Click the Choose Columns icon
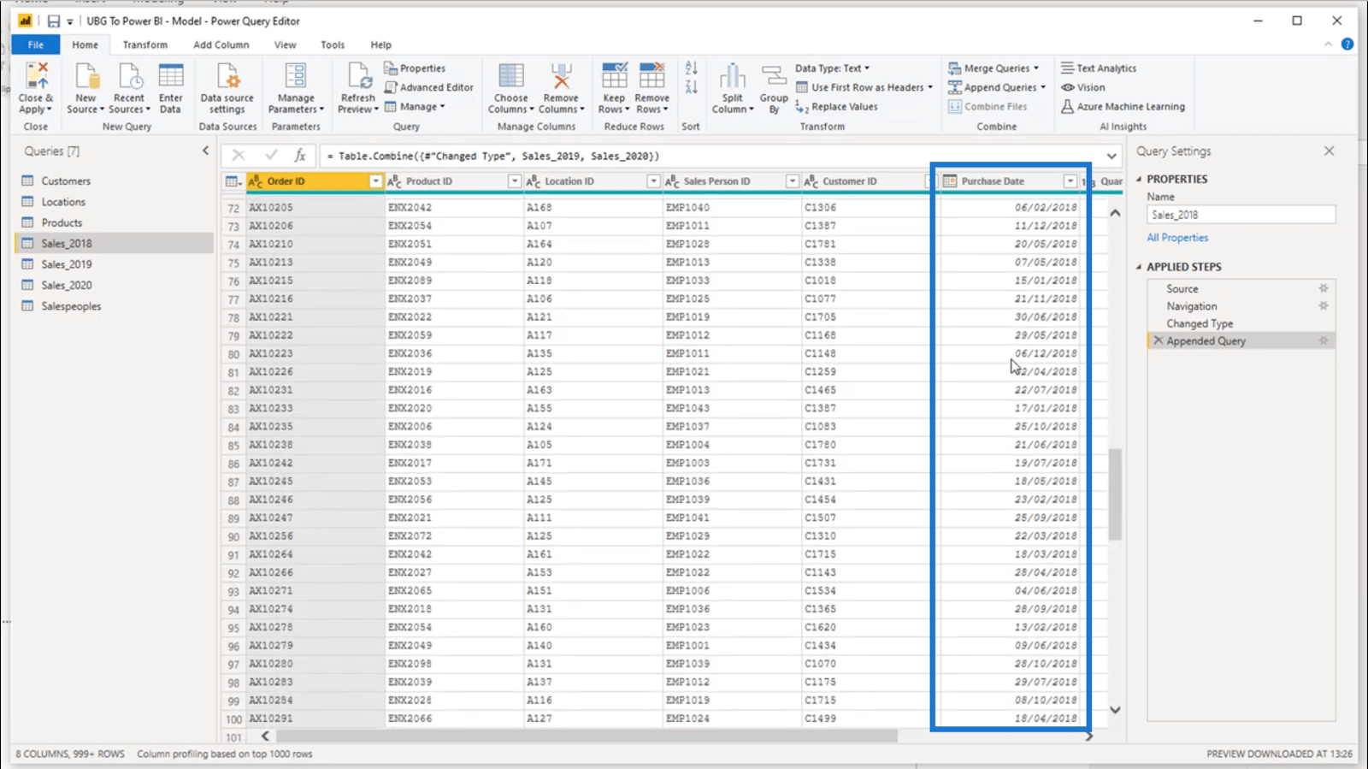This screenshot has width=1368, height=769. 511,76
